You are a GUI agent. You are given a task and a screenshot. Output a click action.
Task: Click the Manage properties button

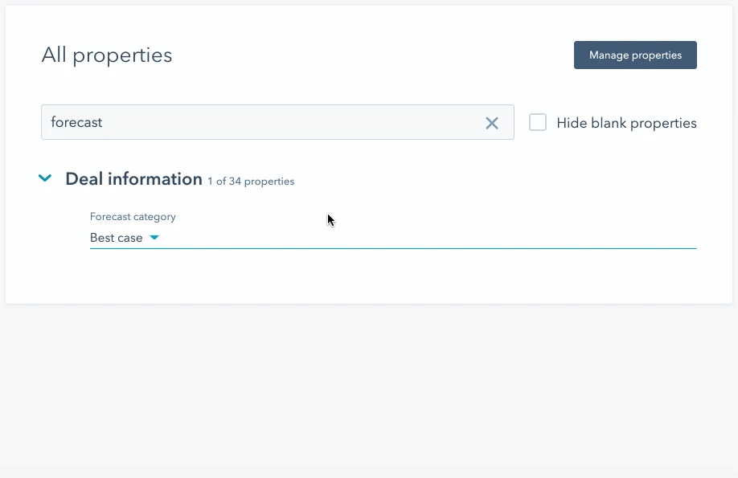click(x=635, y=55)
